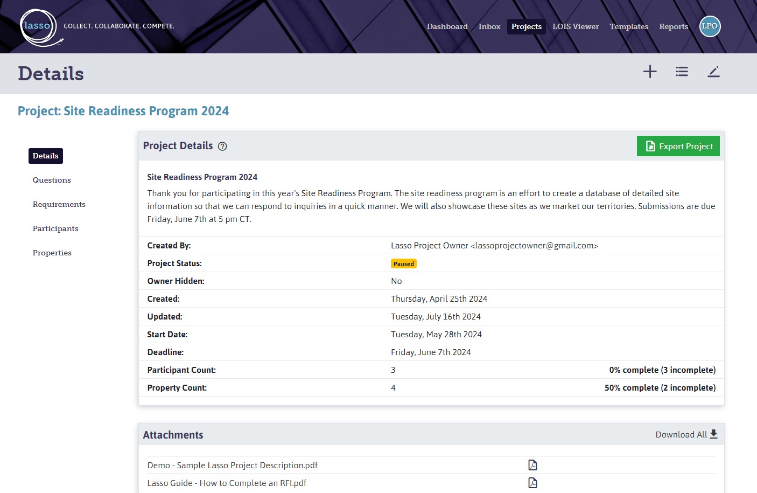
Task: Select the Questions tab in the sidebar
Action: click(x=52, y=180)
